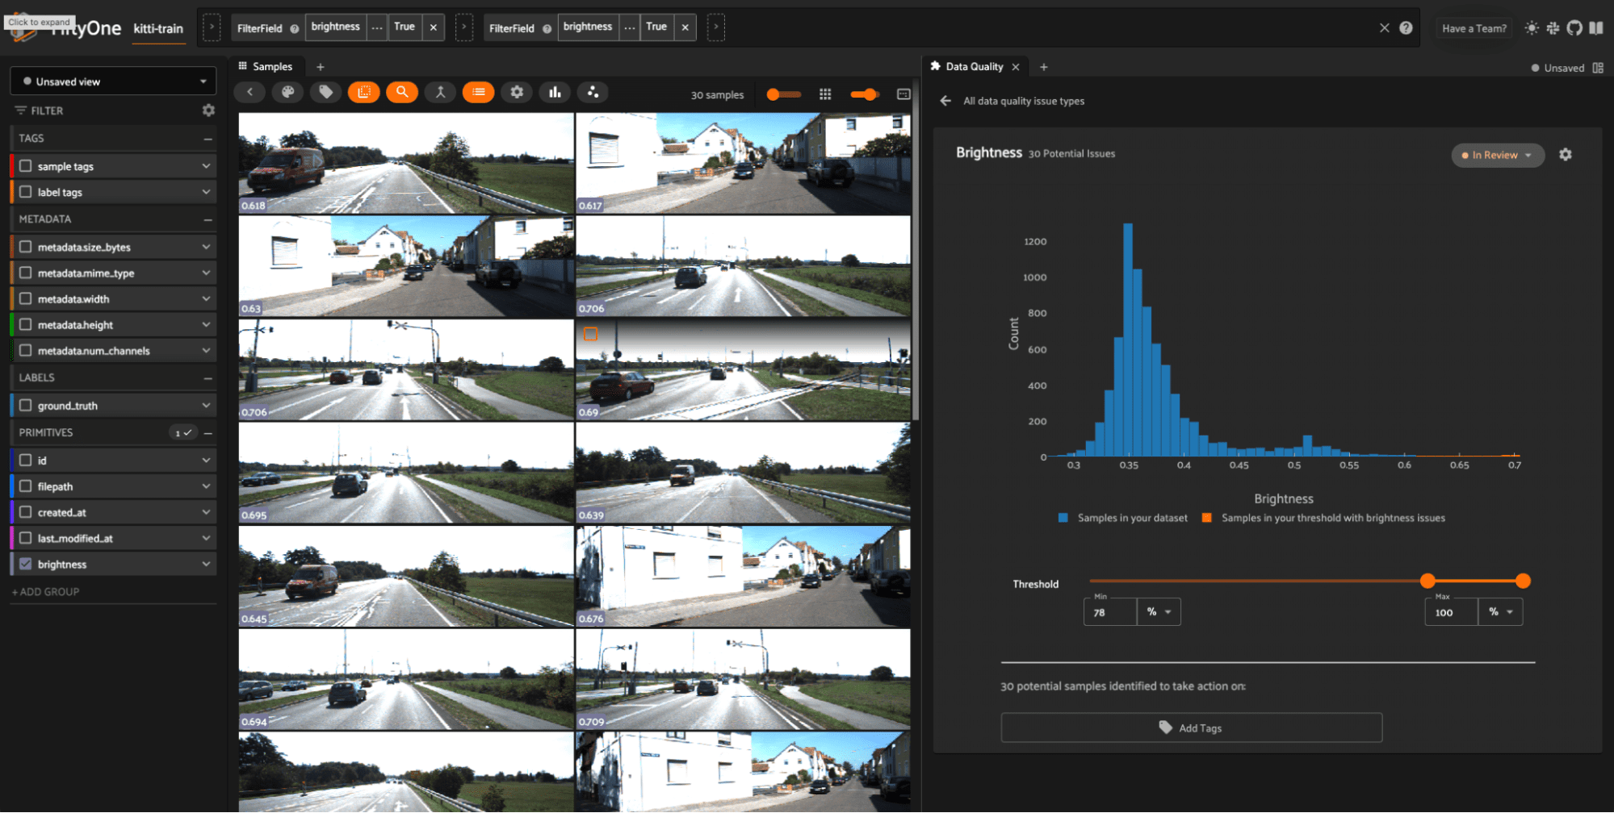Open the In Review status dropdown

(1498, 155)
